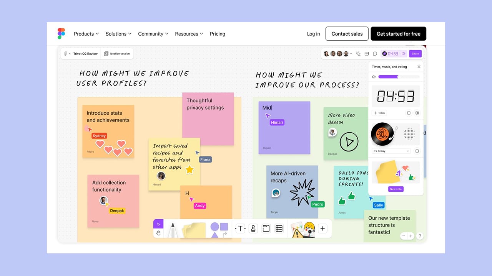Select the Stamp tool
The height and width of the screenshot is (276, 492).
pos(253,228)
